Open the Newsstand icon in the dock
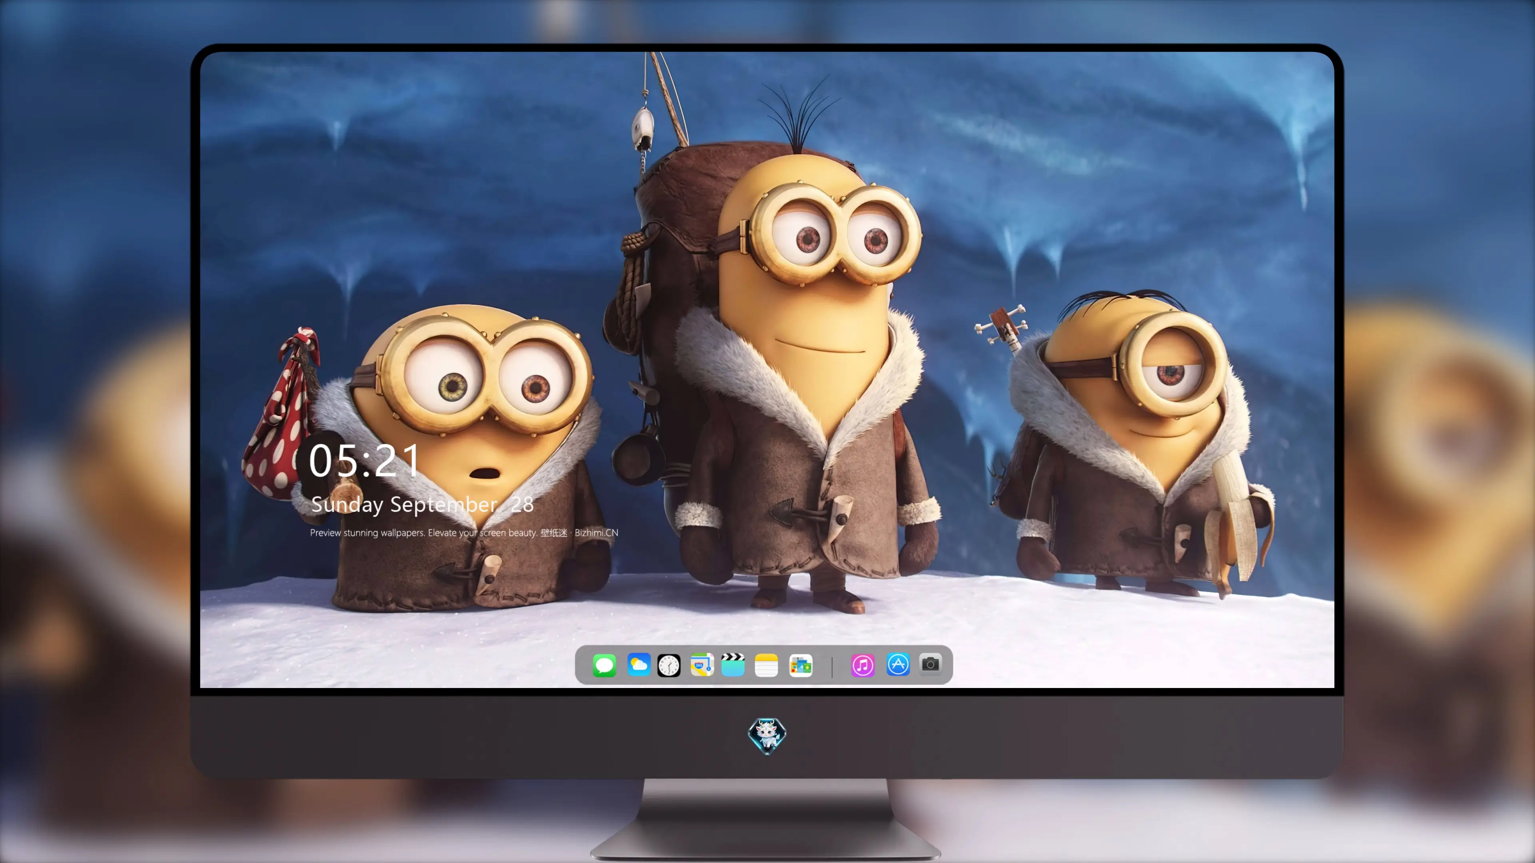 (x=800, y=665)
